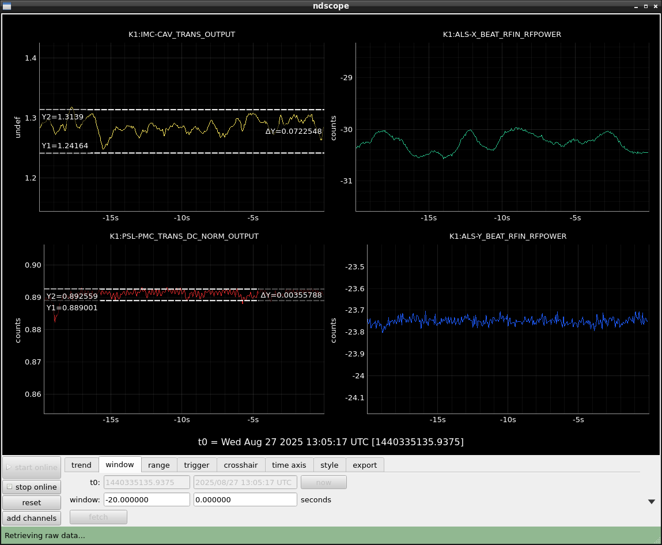Screen dimensions: 662x545
Task: Open the style tab
Action: tap(330, 465)
